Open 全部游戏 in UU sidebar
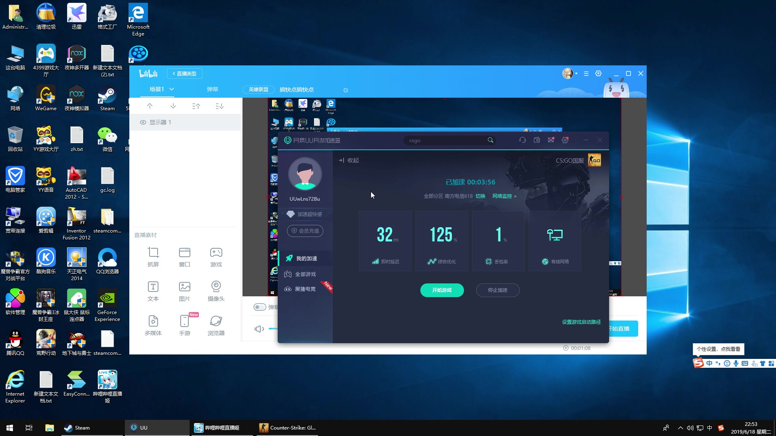 (x=305, y=274)
